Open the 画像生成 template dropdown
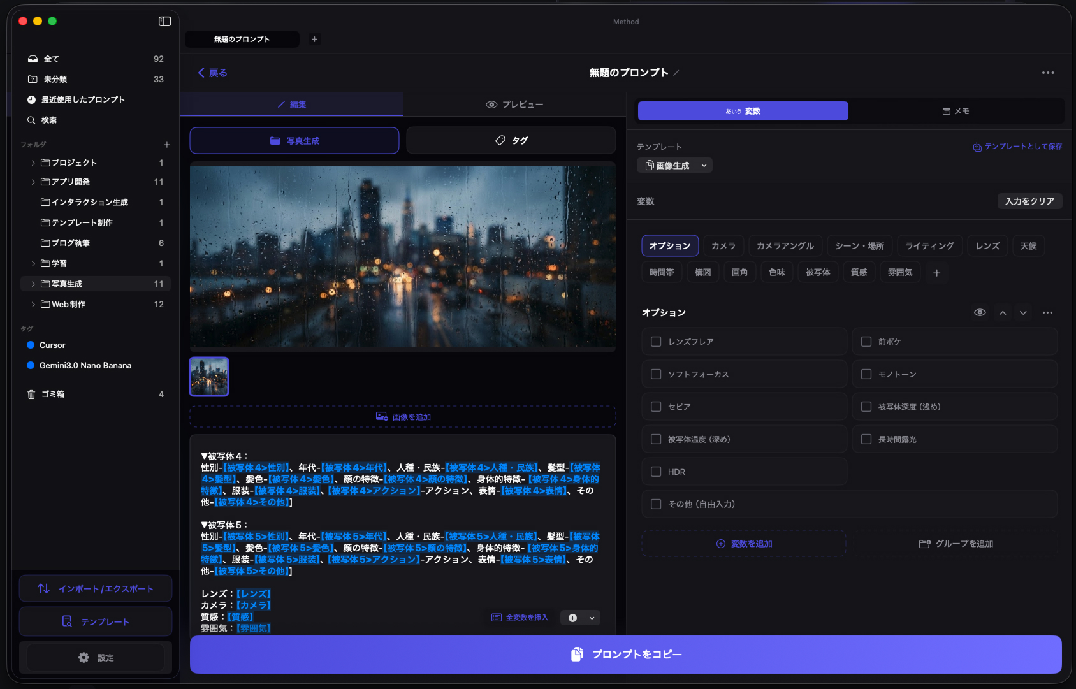Image resolution: width=1076 pixels, height=689 pixels. point(674,166)
